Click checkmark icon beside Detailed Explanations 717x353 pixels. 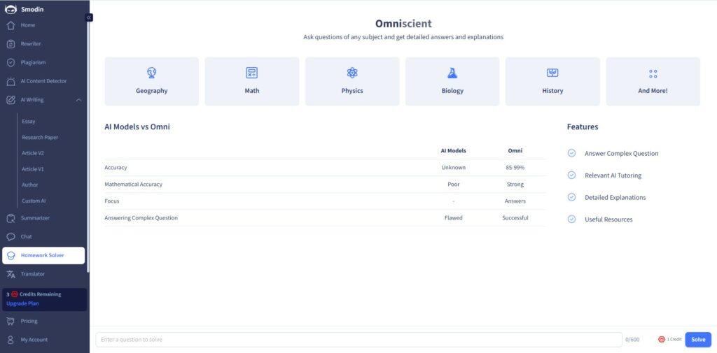pyautogui.click(x=571, y=197)
